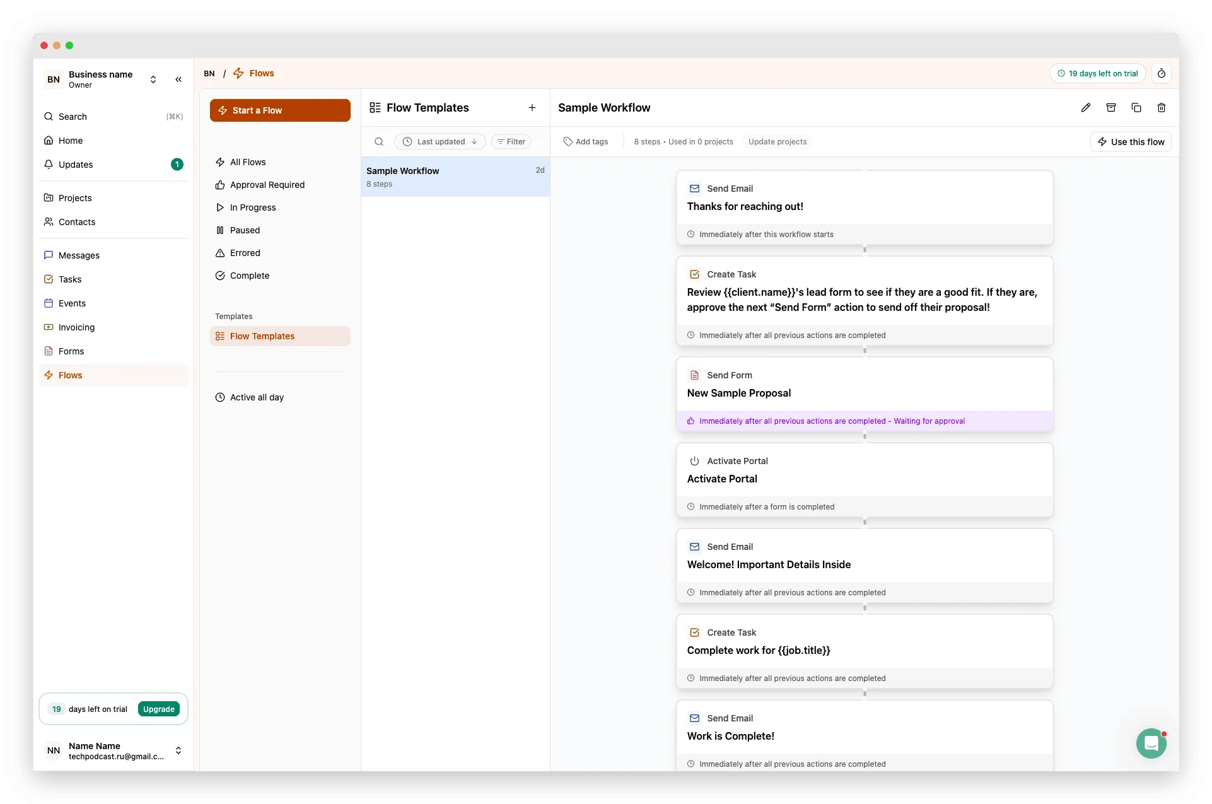
Task: Open Tasks in sidebar
Action: coord(114,279)
